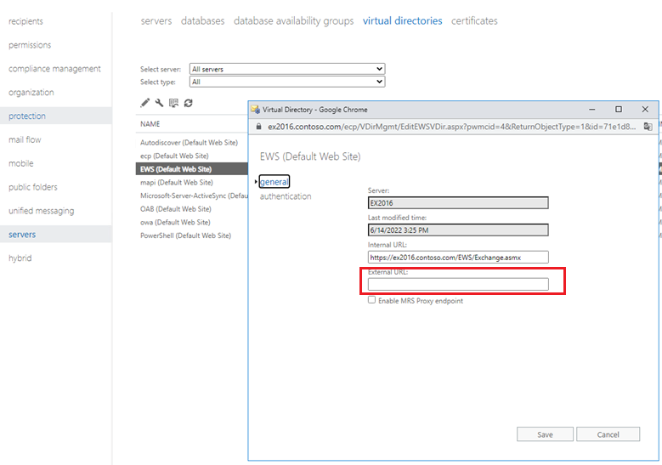
Task: Click the read-only Server field EX2016
Action: 458,202
